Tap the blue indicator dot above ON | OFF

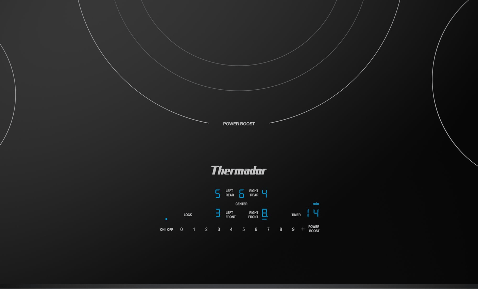tap(166, 219)
